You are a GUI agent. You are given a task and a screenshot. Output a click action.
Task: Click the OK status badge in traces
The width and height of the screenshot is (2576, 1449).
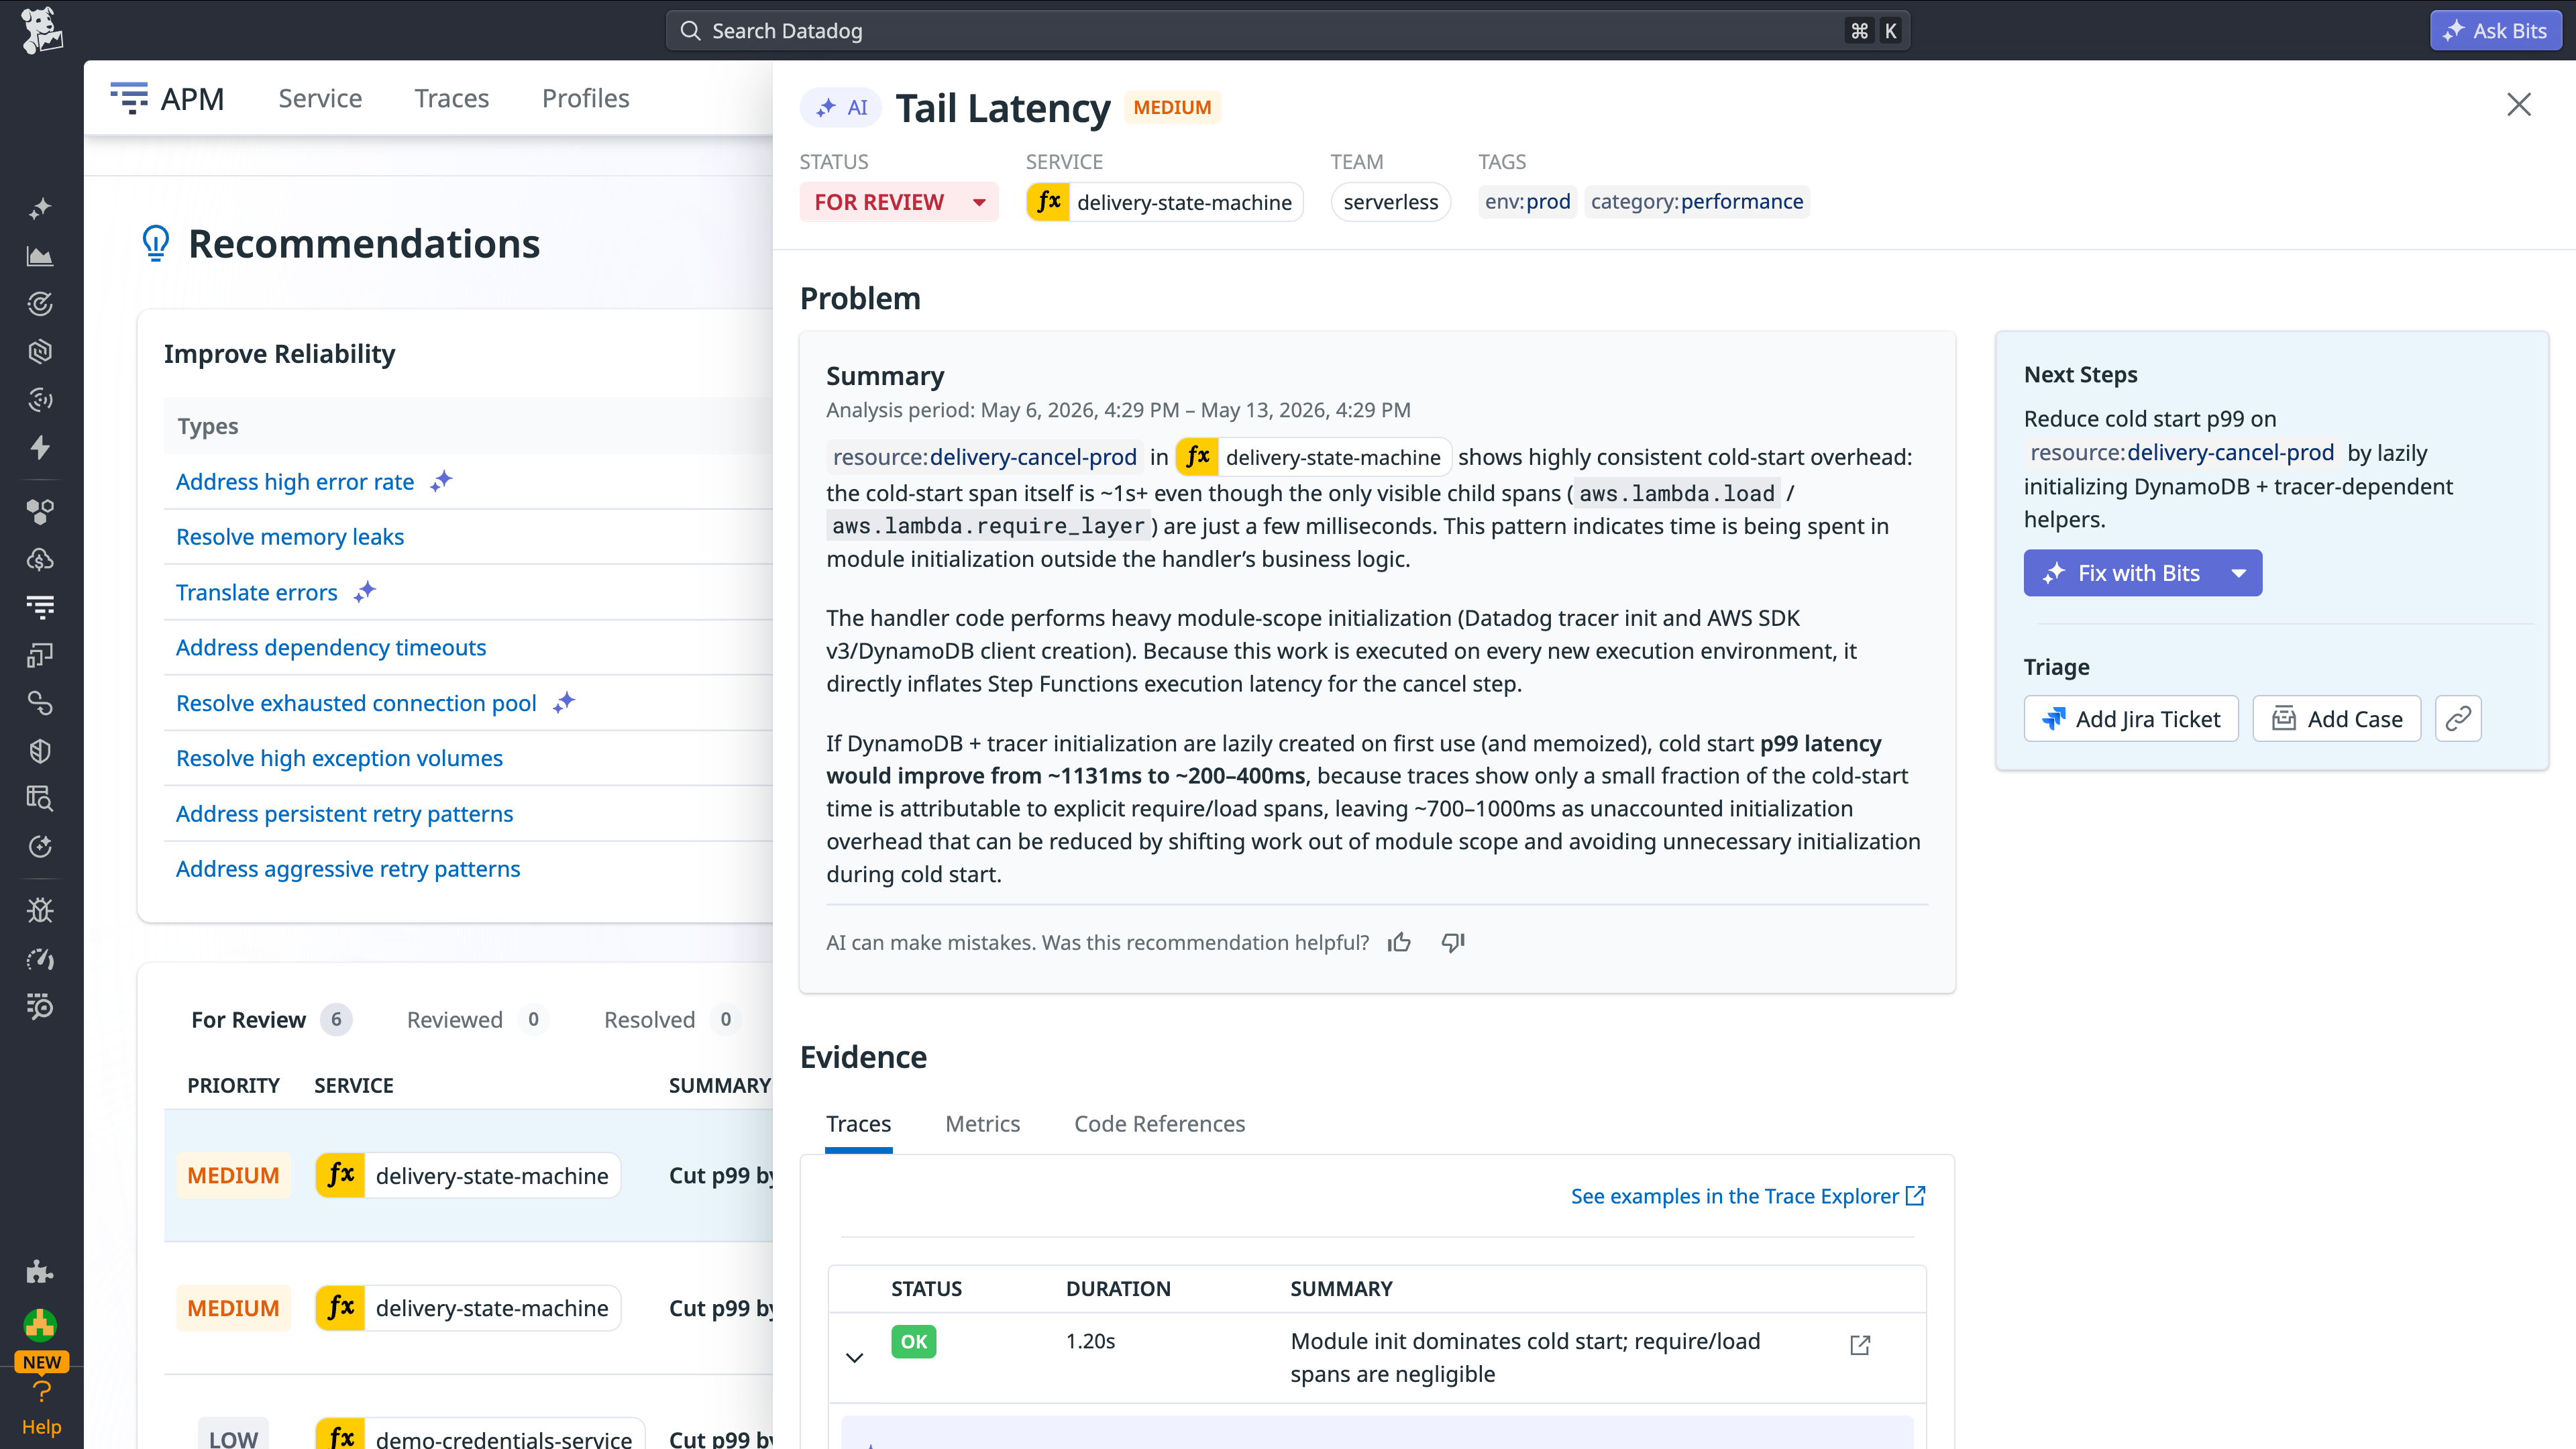pyautogui.click(x=913, y=1341)
